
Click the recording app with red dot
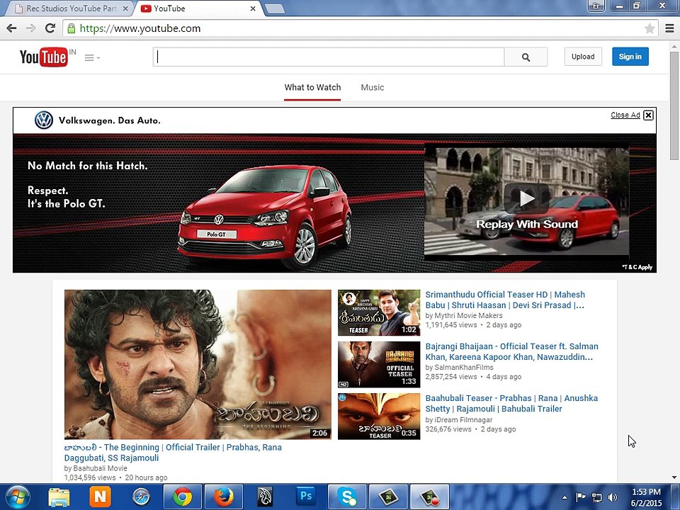pyautogui.click(x=429, y=497)
